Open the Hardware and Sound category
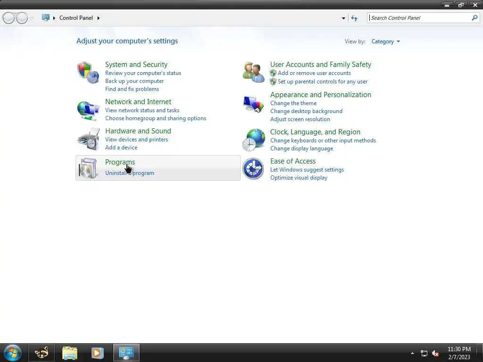483x362 pixels. pyautogui.click(x=138, y=131)
